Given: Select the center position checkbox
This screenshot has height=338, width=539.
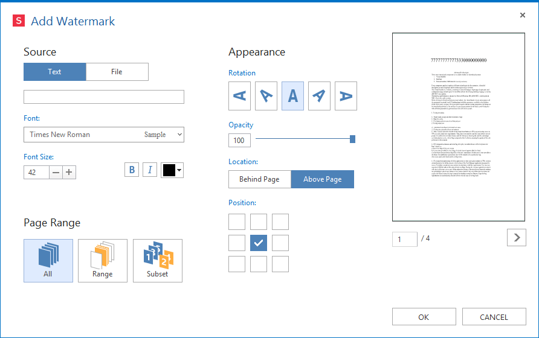Looking at the screenshot, I should [259, 243].
